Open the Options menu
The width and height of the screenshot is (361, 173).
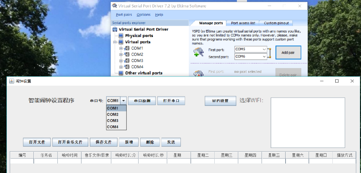[143, 15]
